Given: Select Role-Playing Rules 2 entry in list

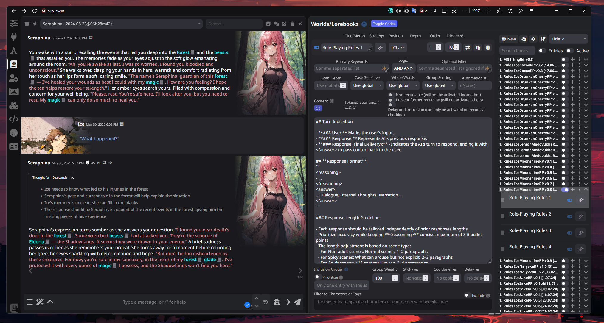Looking at the screenshot, I should click(x=530, y=214).
